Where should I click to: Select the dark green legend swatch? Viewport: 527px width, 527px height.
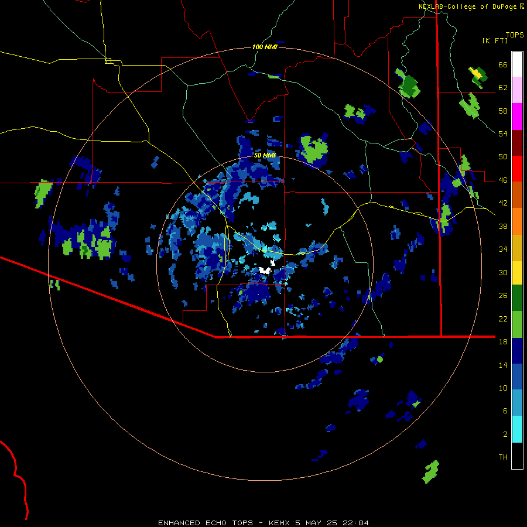(x=517, y=298)
